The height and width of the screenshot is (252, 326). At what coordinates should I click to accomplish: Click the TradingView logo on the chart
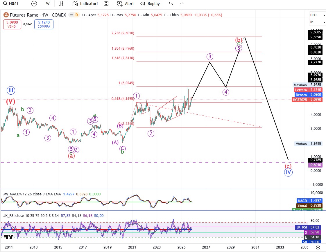pyautogui.click(x=9, y=237)
